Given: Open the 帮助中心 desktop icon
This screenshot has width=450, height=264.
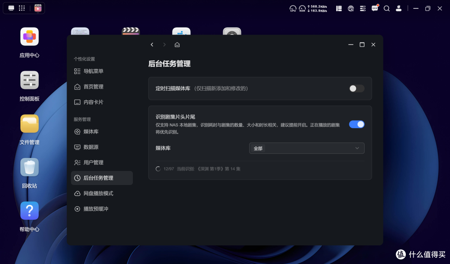Looking at the screenshot, I should coord(29,211).
